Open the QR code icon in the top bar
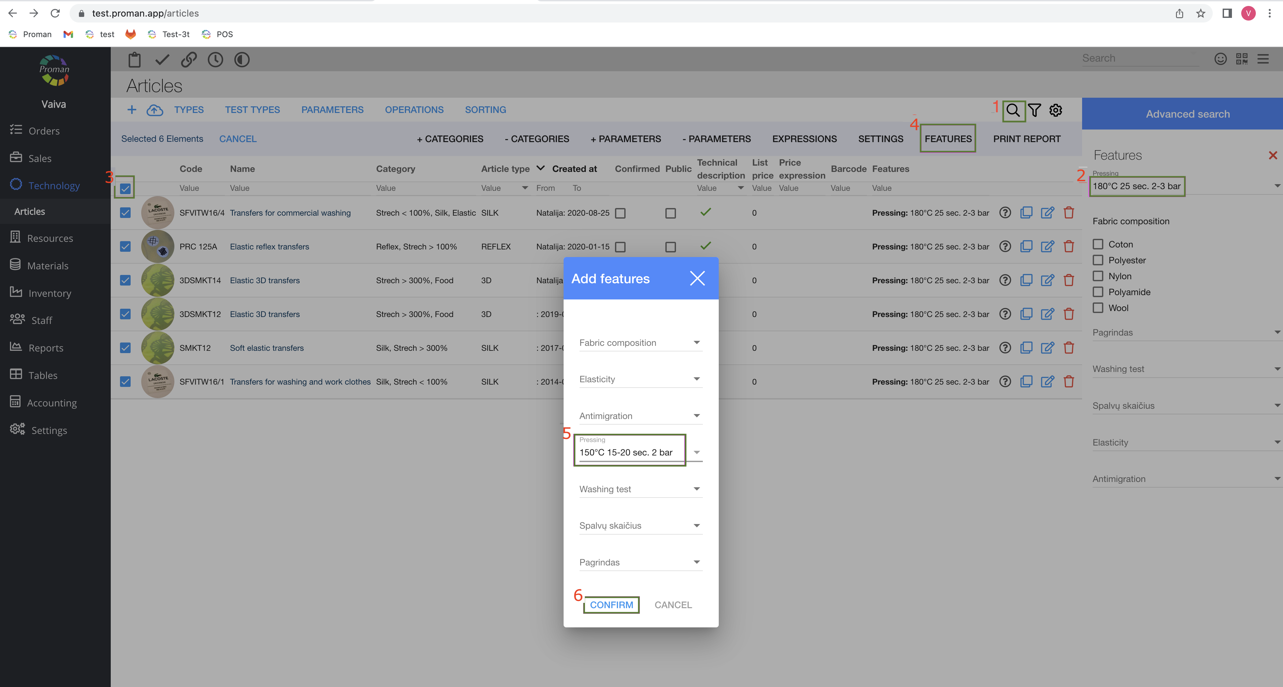The image size is (1283, 687). click(1242, 59)
